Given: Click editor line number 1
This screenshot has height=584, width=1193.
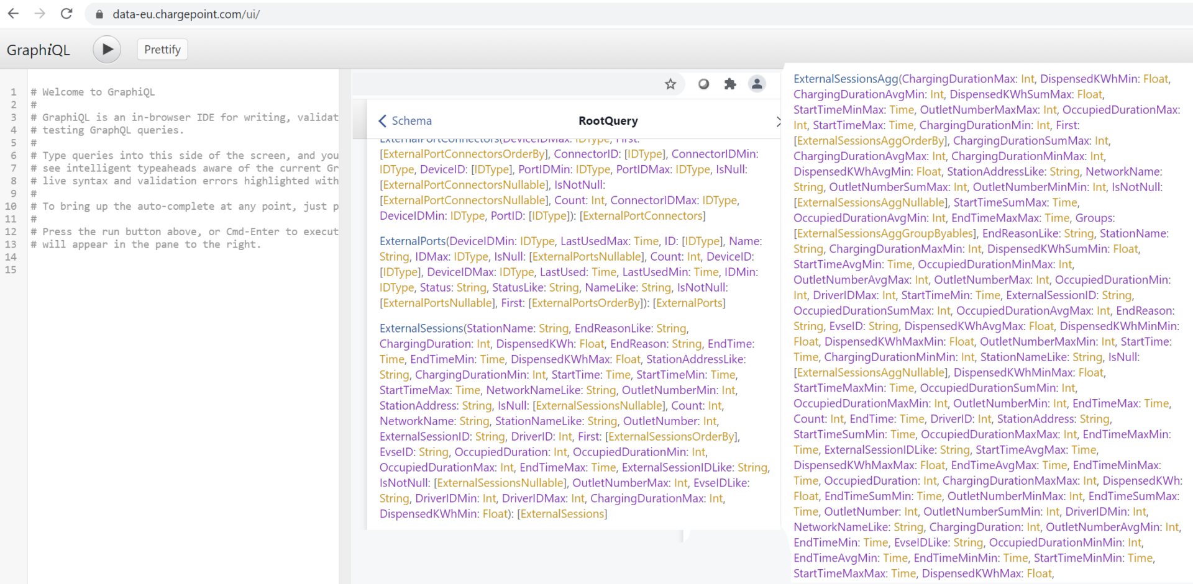Looking at the screenshot, I should click(13, 92).
